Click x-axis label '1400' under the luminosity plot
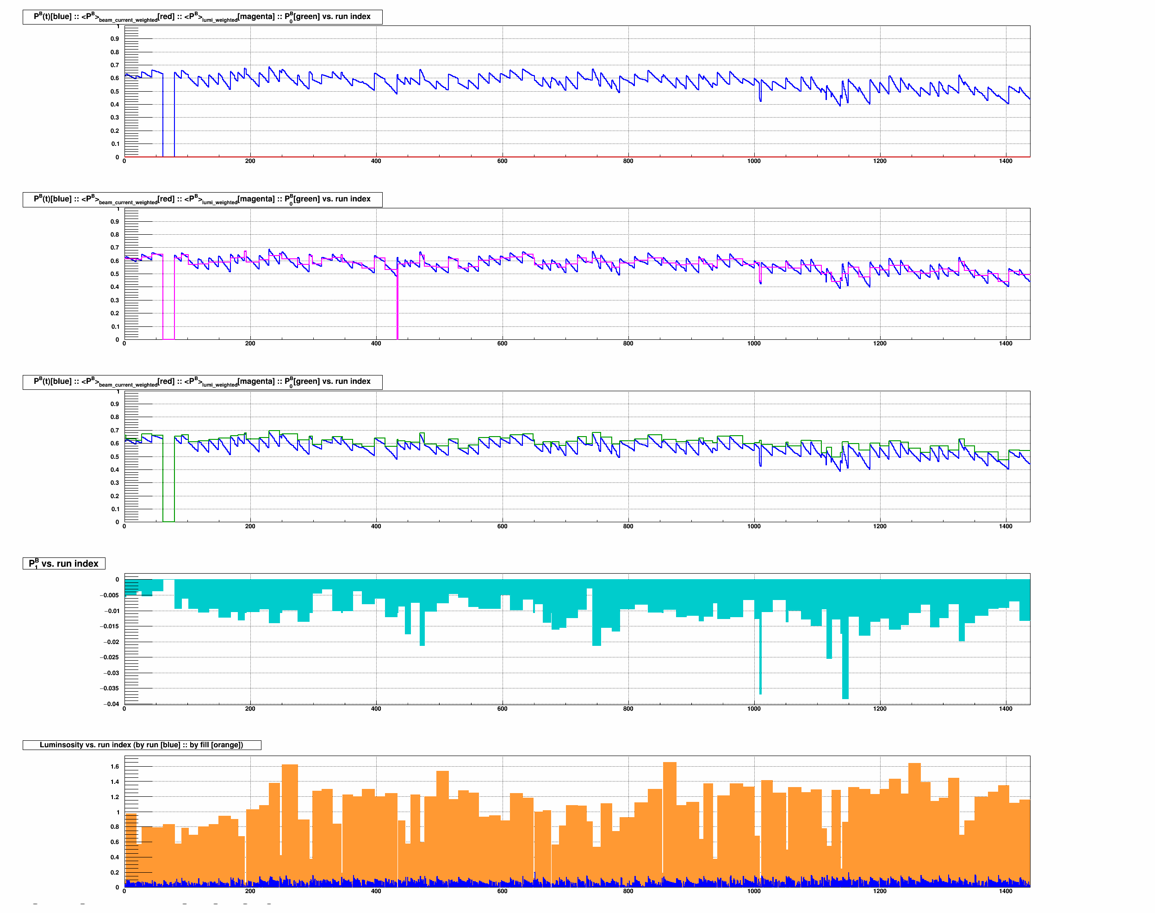Screen dimensions: 1155x913 (x=1006, y=891)
